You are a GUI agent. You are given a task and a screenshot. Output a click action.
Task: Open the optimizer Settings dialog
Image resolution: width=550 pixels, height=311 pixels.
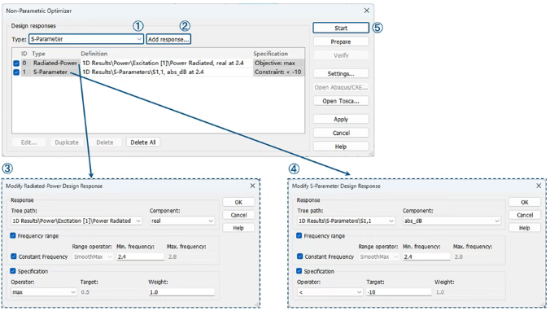coord(341,74)
